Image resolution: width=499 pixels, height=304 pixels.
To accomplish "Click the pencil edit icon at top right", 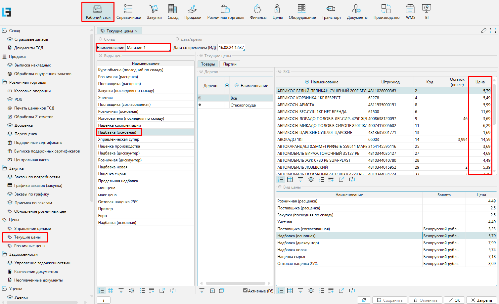I will [483, 31].
